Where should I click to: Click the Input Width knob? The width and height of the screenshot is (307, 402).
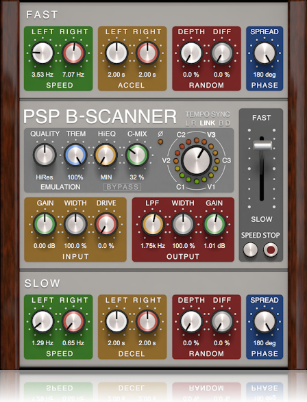pos(75,224)
